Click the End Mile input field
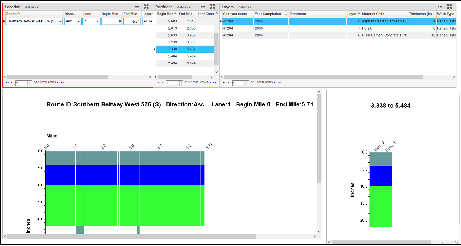Image resolution: width=461 pixels, height=246 pixels. pyautogui.click(x=132, y=21)
